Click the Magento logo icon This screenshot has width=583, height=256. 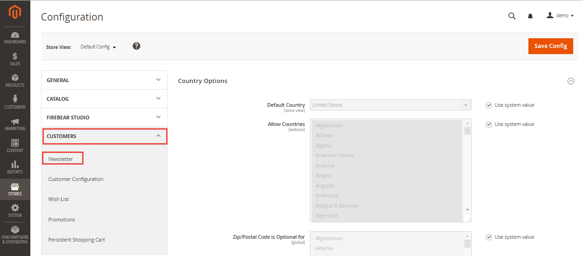(15, 13)
